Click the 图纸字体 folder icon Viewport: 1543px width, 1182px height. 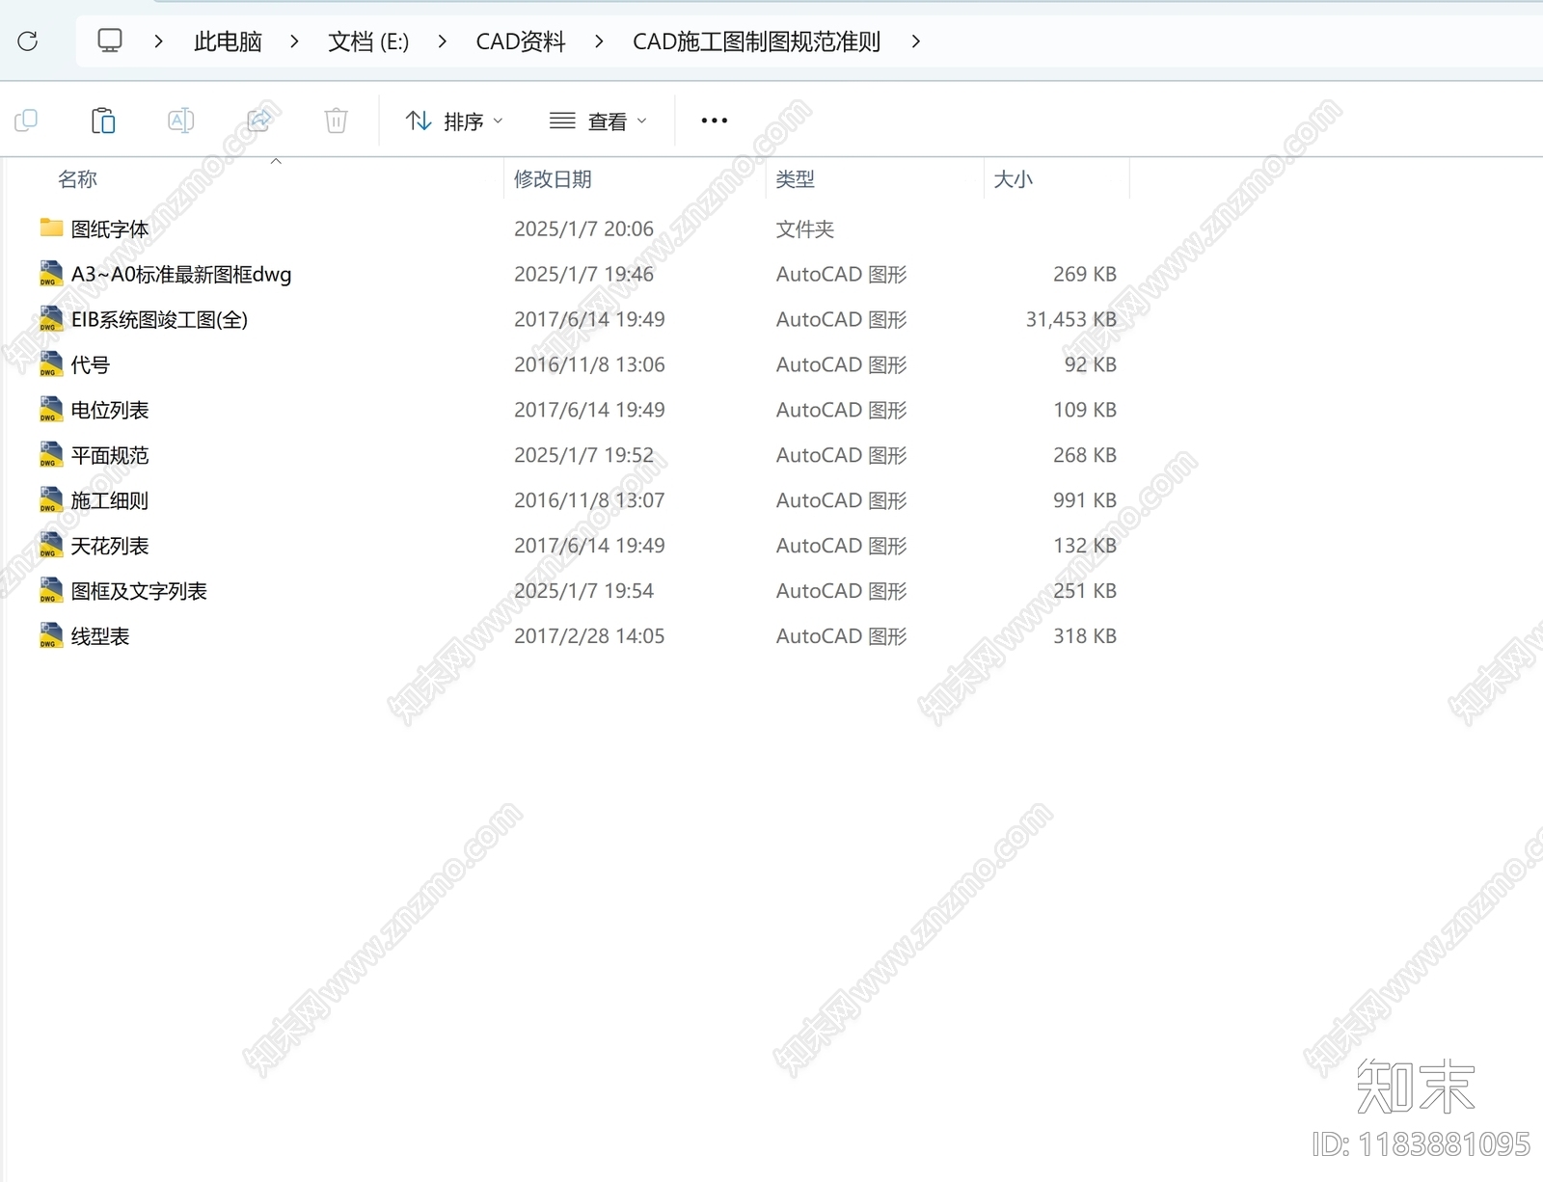point(51,228)
